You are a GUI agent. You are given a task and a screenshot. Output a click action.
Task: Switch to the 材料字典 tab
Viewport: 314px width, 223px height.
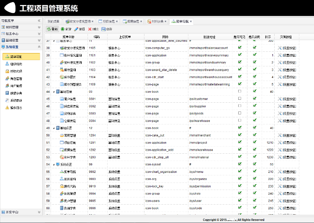pyautogui.click(x=157, y=21)
